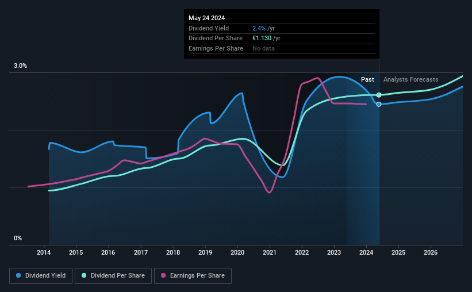
Task: Click the 2022 x-axis label
Action: pos(302,252)
